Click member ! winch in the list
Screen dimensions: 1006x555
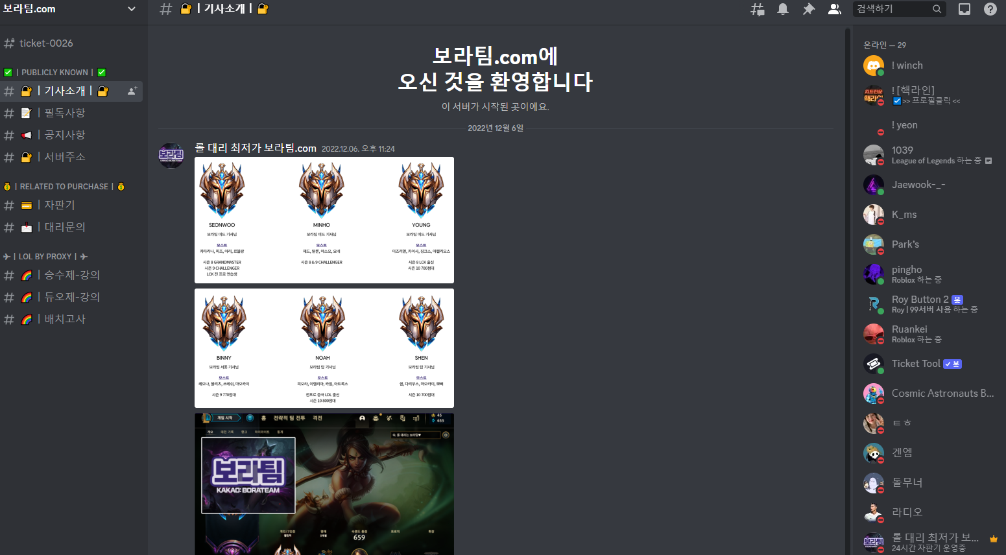tap(928, 66)
